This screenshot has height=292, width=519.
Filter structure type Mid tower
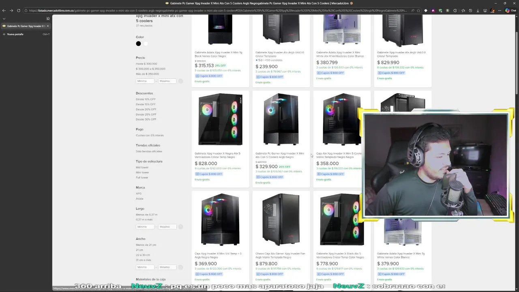point(142,167)
